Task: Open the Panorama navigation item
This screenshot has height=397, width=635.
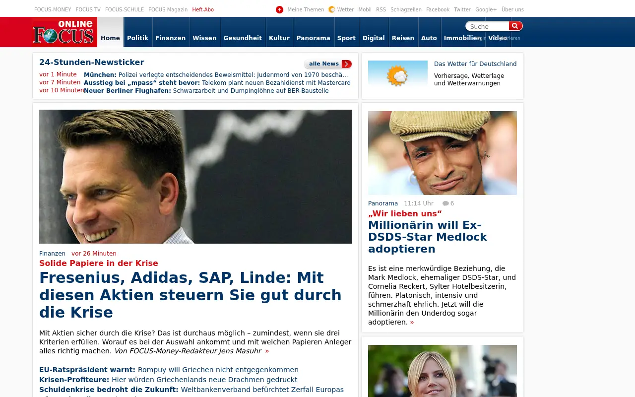Action: [314, 38]
